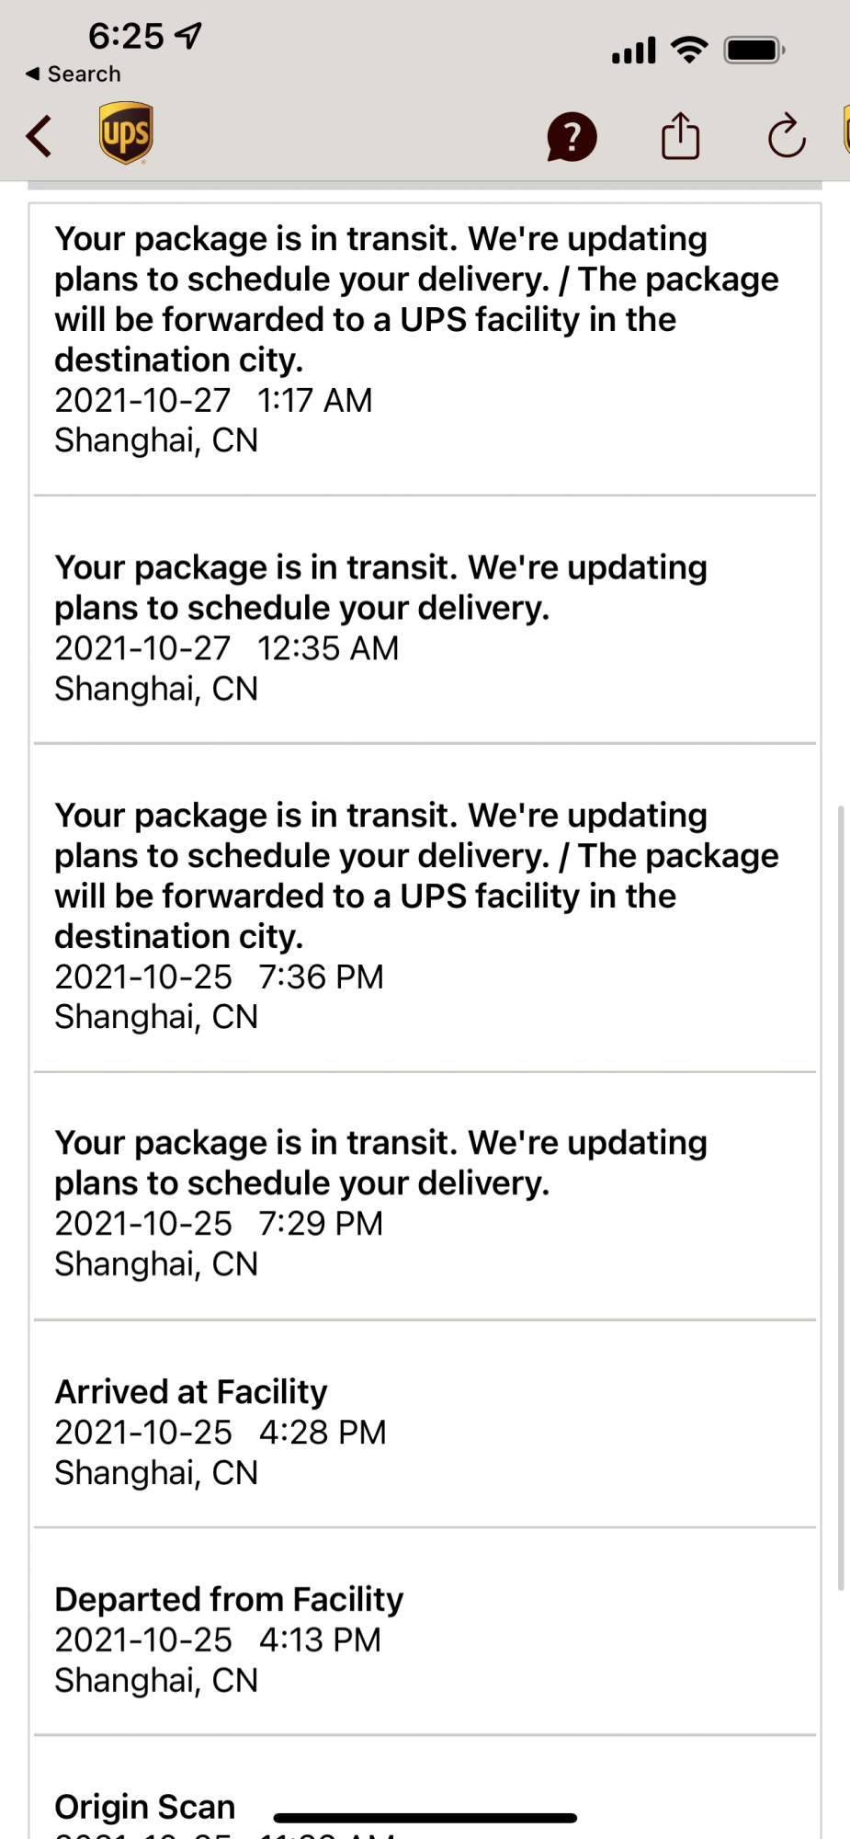The image size is (850, 1839).
Task: Open the help chat question icon
Action: coord(572,137)
